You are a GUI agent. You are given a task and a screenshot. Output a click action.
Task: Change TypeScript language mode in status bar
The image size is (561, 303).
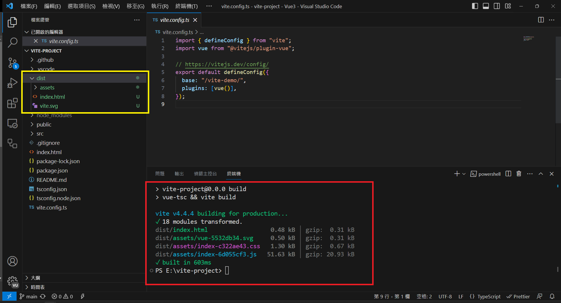tap(489, 297)
